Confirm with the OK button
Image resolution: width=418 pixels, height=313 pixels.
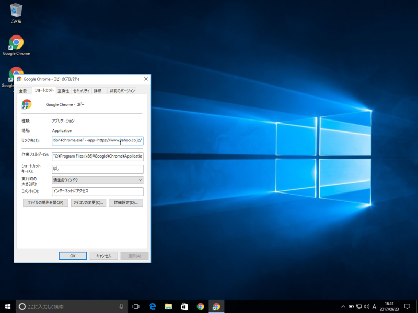(73, 256)
